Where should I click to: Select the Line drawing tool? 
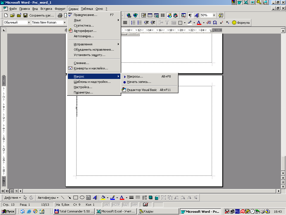(x=63, y=197)
